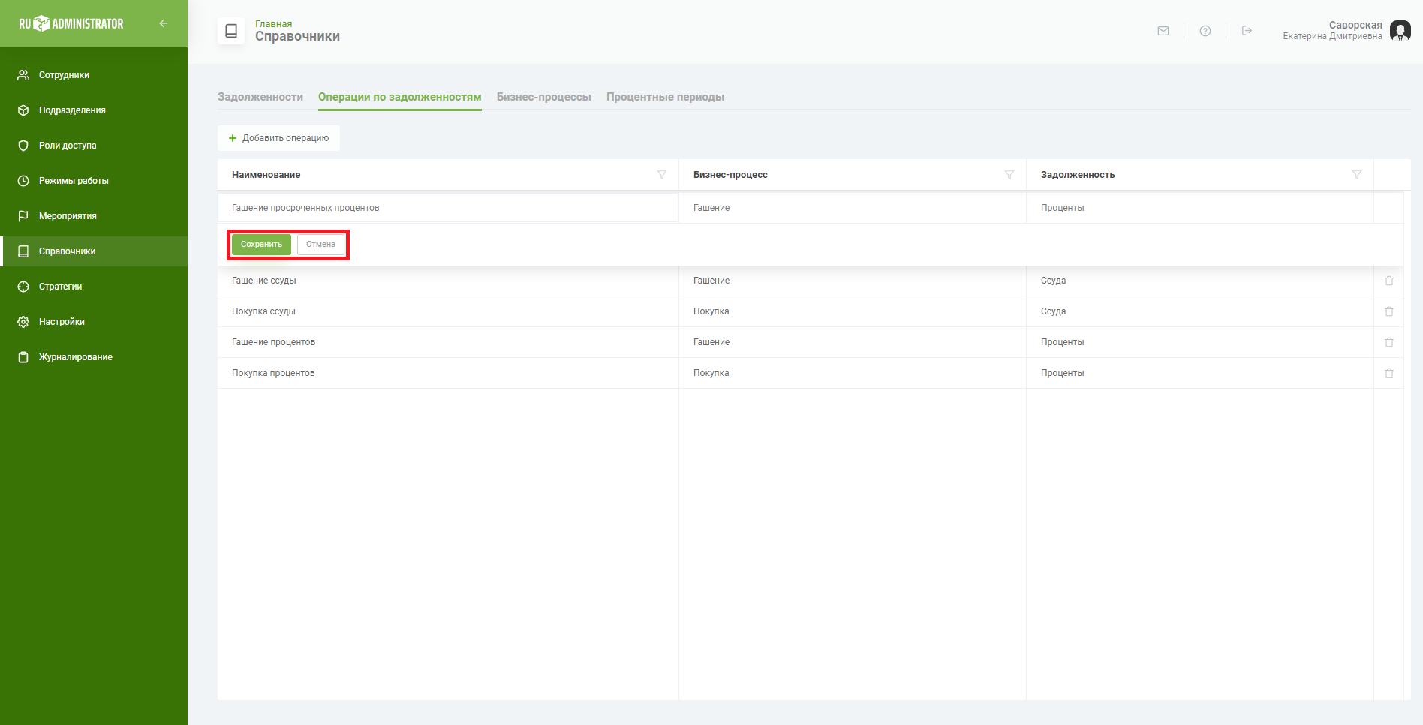Viewport: 1423px width, 725px height.
Task: Open the Гашение business process dropdown in edit row
Action: tap(853, 208)
